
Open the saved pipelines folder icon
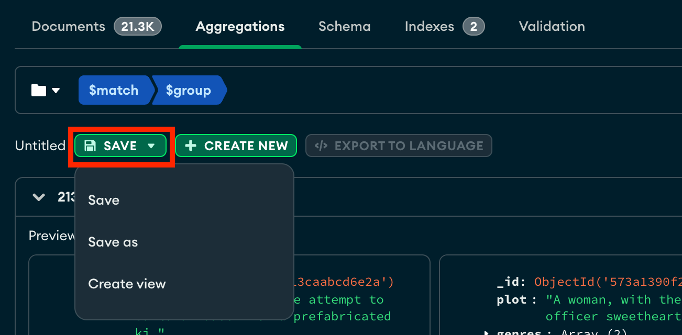click(38, 90)
